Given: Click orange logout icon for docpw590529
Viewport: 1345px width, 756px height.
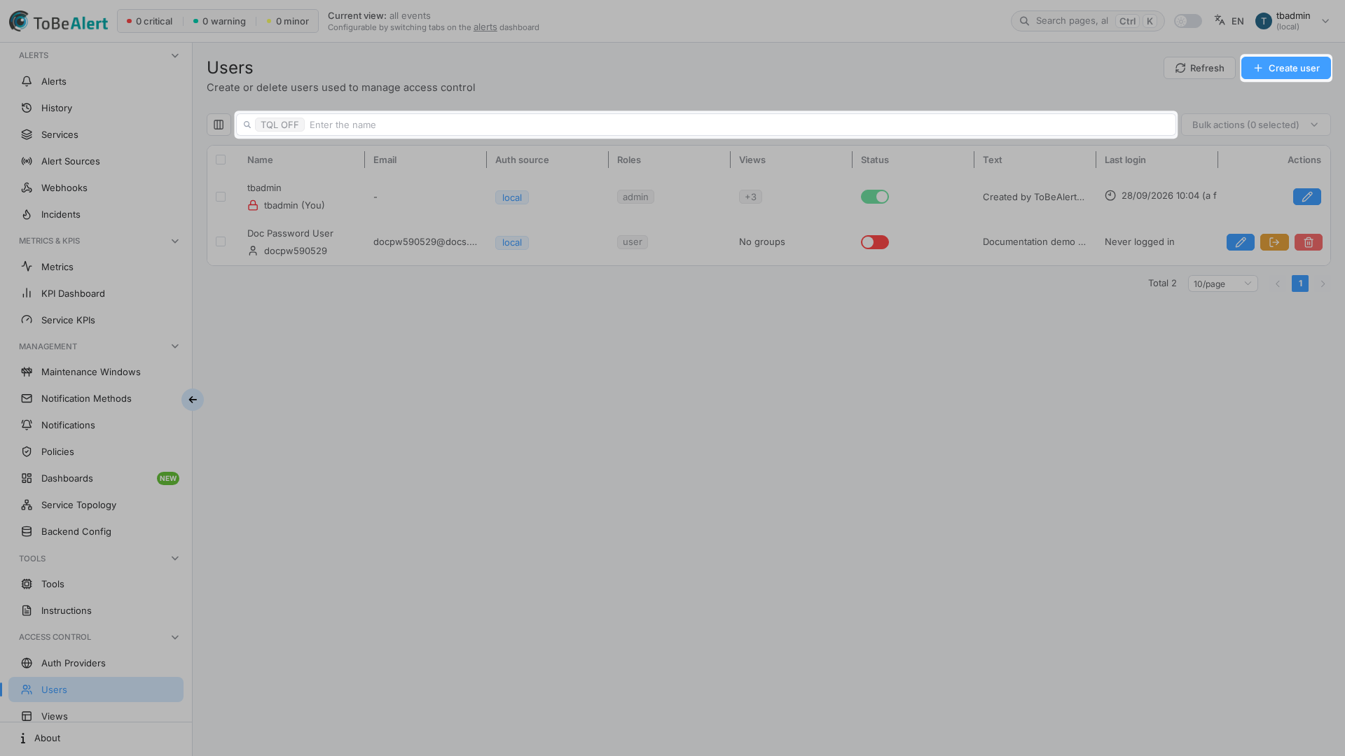Looking at the screenshot, I should (x=1274, y=242).
